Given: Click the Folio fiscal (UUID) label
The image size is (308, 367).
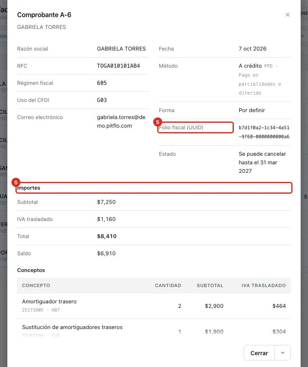Looking at the screenshot, I should (x=181, y=128).
